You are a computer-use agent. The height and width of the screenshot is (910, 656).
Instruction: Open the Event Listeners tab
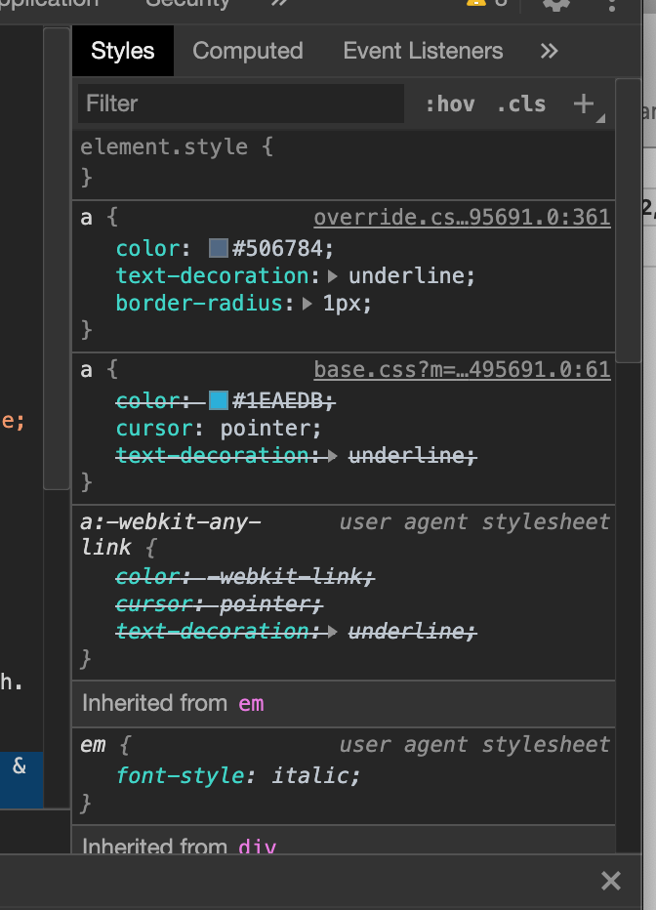pyautogui.click(x=422, y=51)
